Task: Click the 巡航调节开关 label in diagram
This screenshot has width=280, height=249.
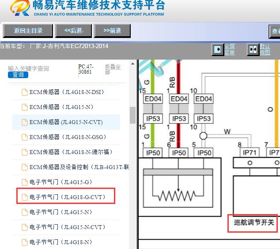Action: pyautogui.click(x=254, y=223)
